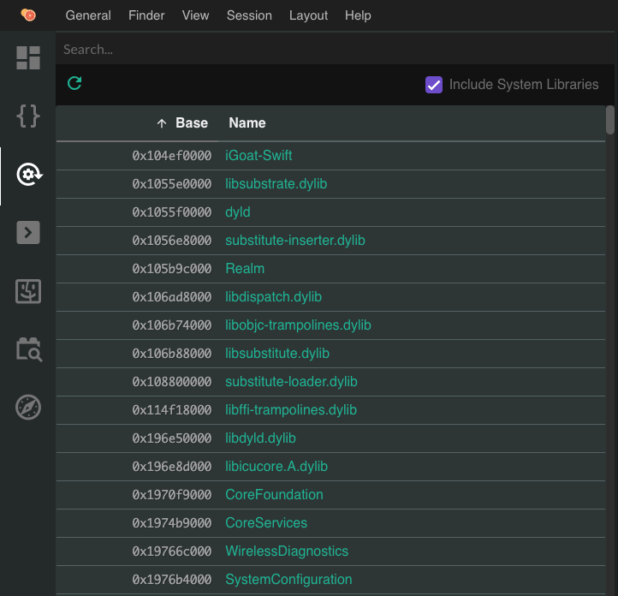Viewport: 618px width, 596px height.
Task: Sort by the Base column header
Action: point(191,123)
